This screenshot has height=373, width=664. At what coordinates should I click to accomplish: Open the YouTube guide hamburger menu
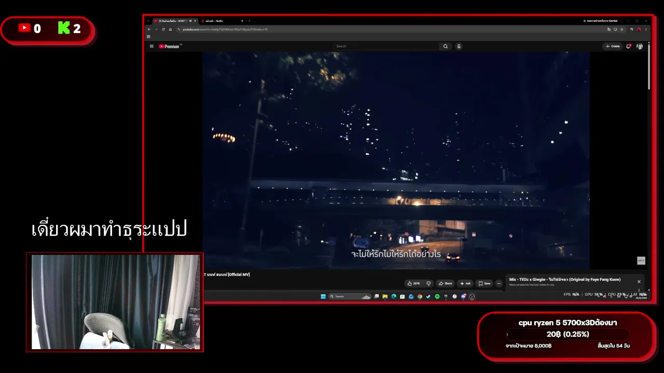151,46
